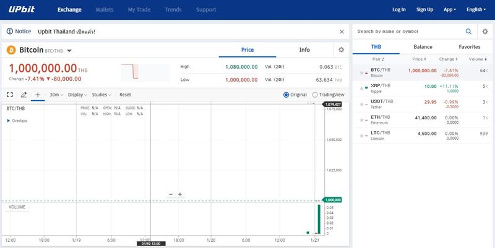Open chart settings gear next to Info tab

342,50
